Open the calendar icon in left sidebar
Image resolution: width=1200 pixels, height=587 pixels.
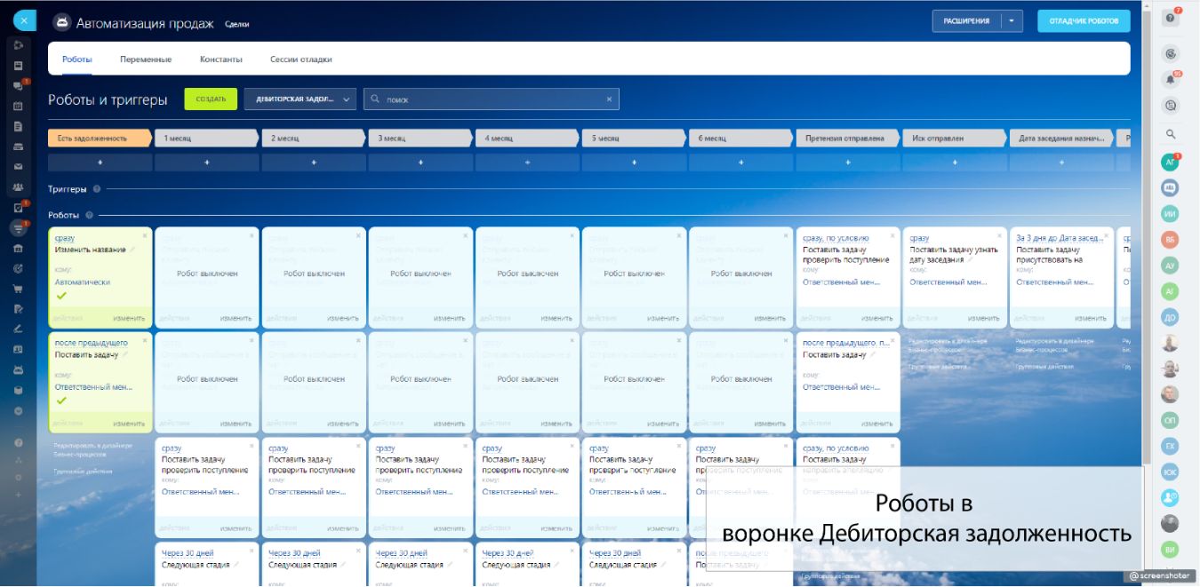click(18, 106)
